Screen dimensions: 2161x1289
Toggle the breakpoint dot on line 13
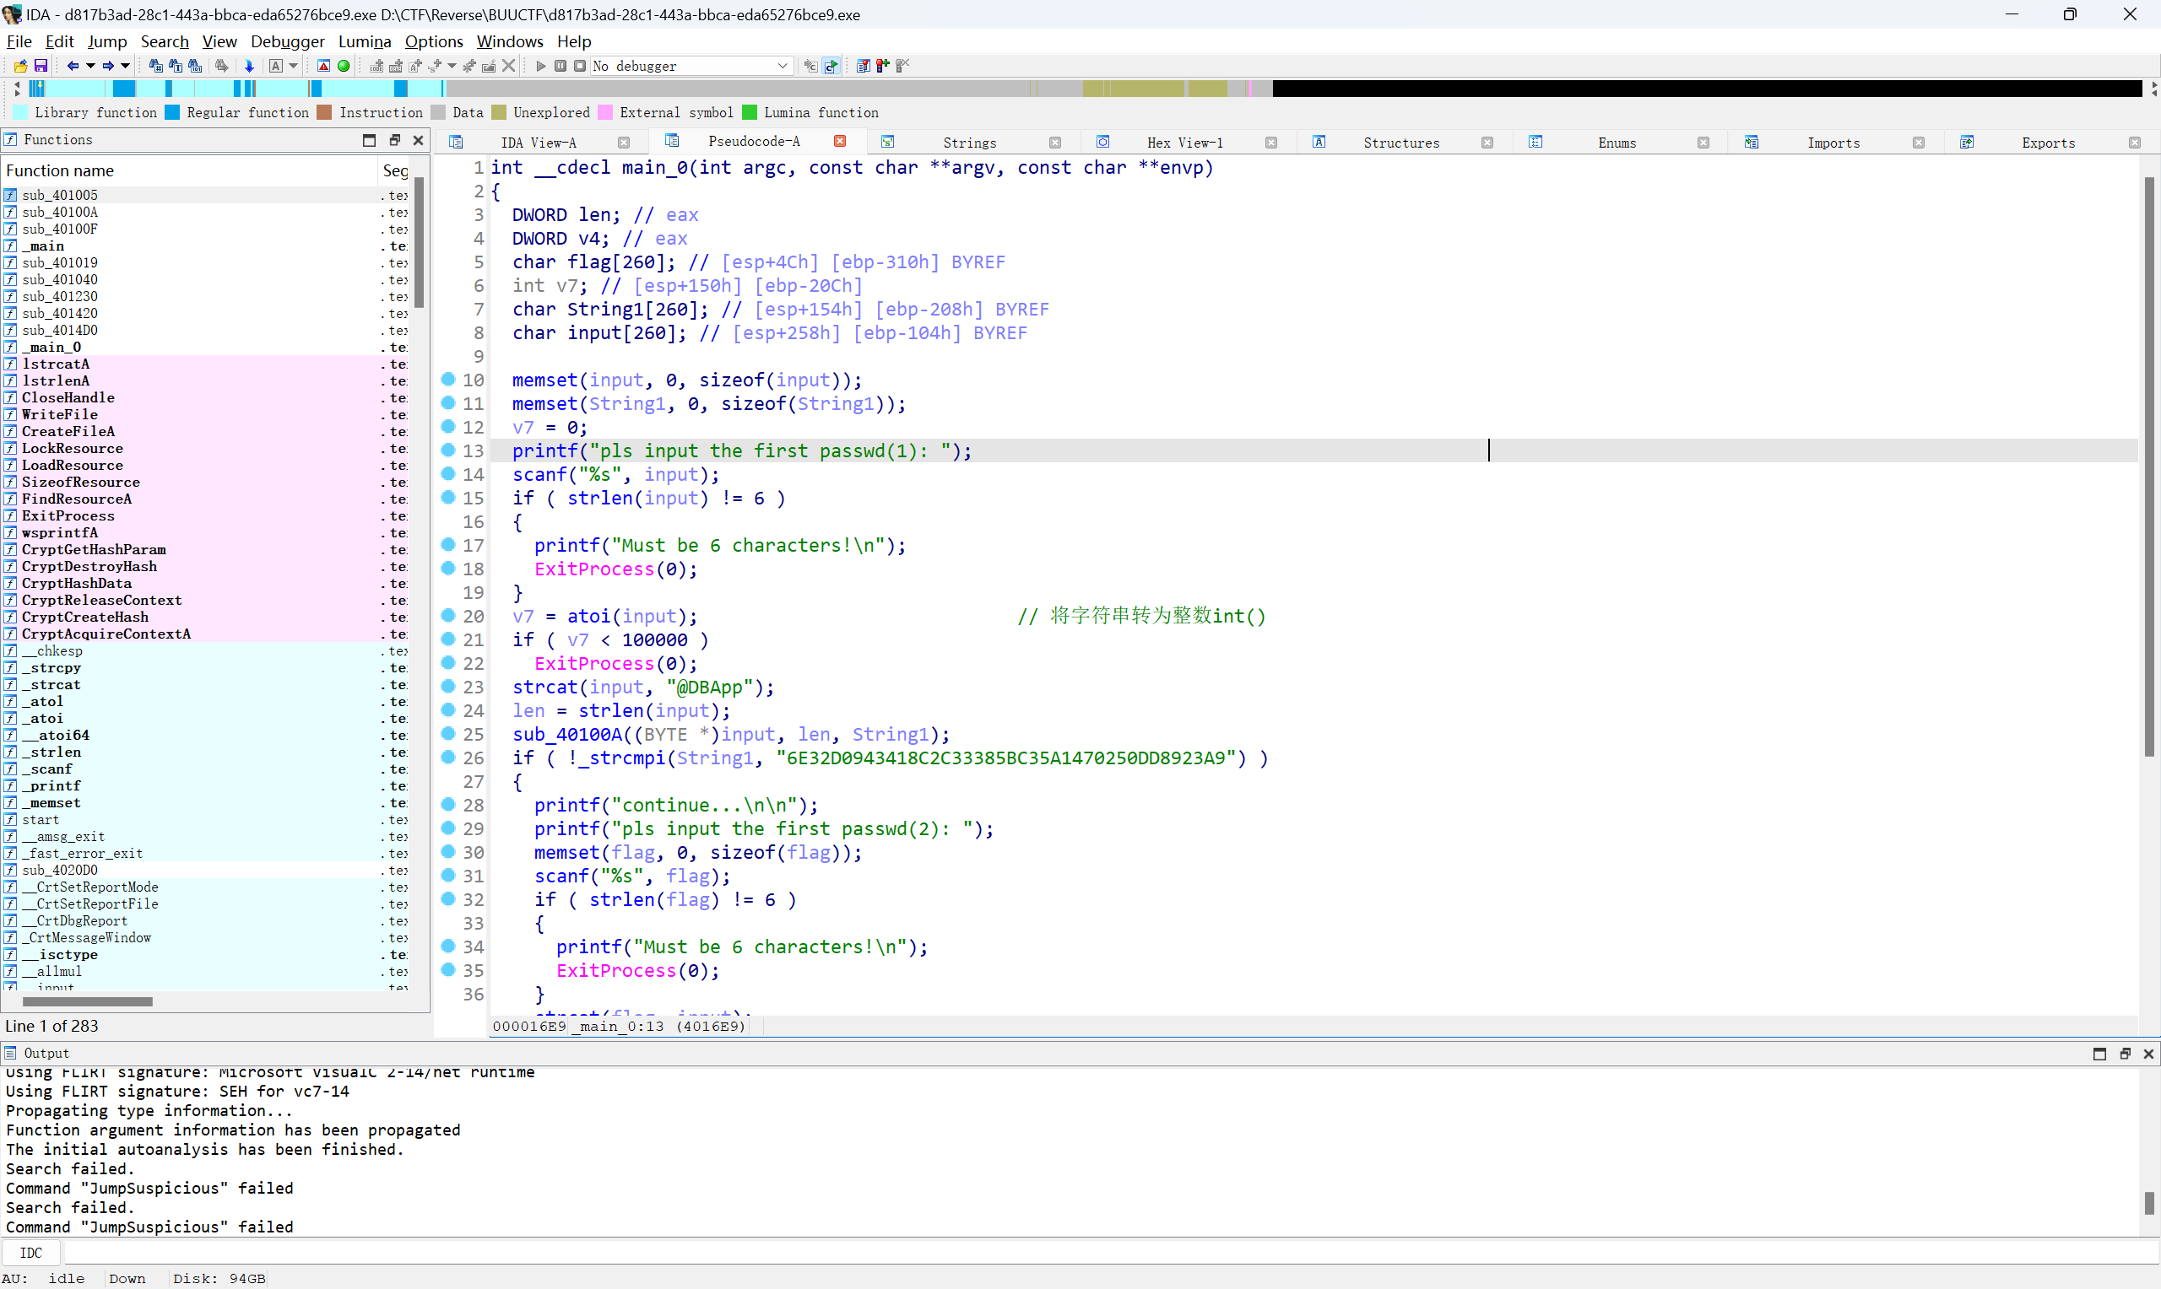click(448, 449)
